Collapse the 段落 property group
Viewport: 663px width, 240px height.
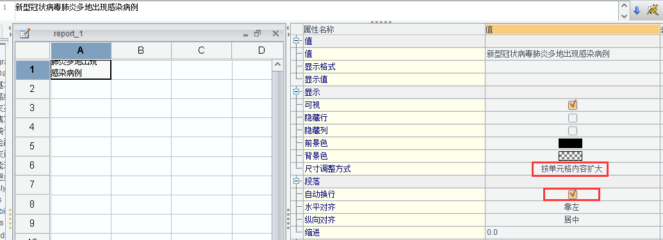297,181
